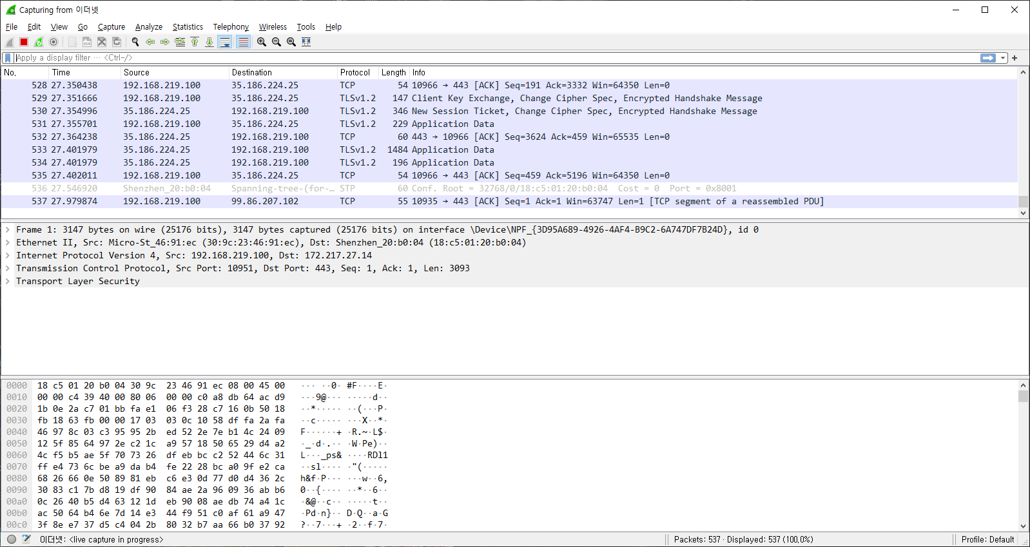The width and height of the screenshot is (1030, 547).
Task: Select packet 533 Application Data length 1484
Action: (x=509, y=150)
